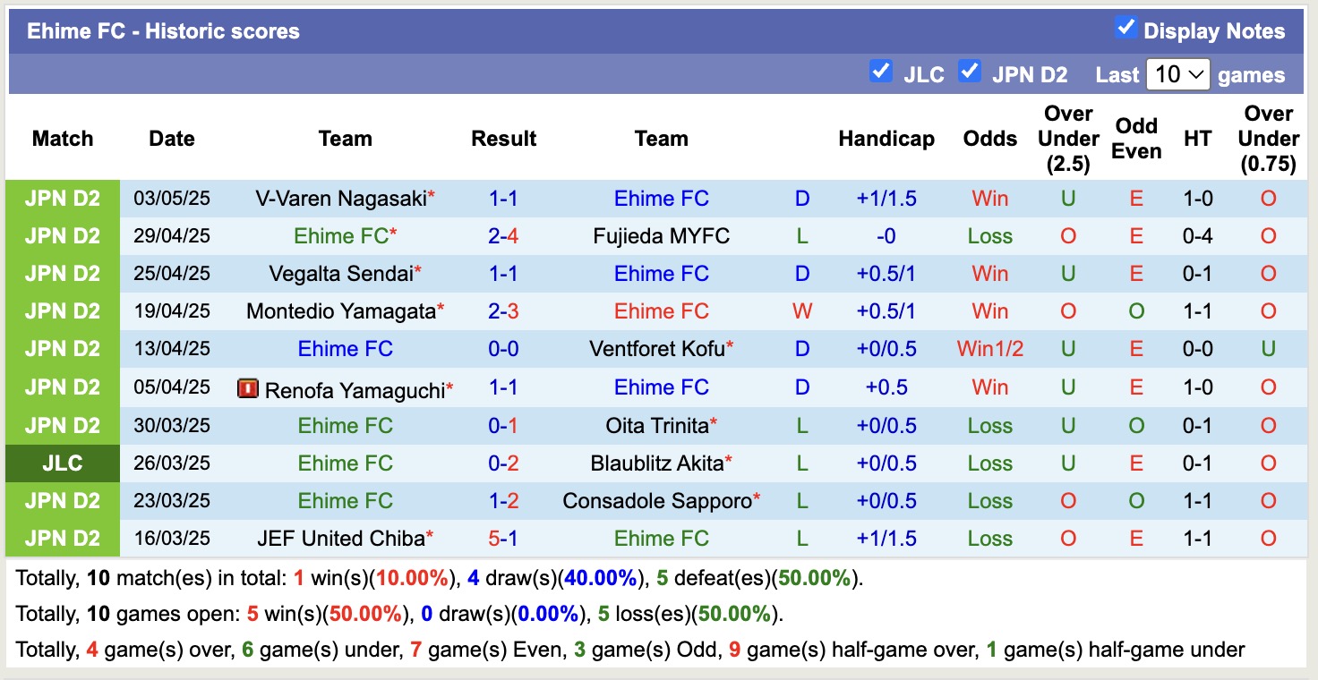The width and height of the screenshot is (1318, 680).
Task: Open Montedio Yamagata's team page
Action: pyautogui.click(x=340, y=310)
